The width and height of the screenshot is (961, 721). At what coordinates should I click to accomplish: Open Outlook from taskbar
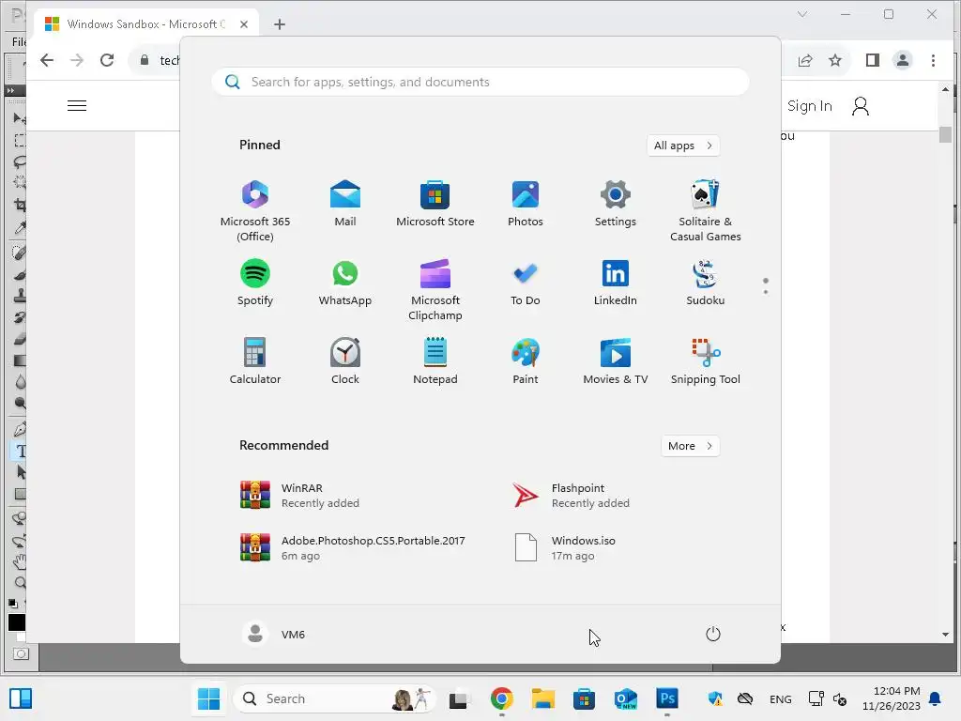[625, 698]
